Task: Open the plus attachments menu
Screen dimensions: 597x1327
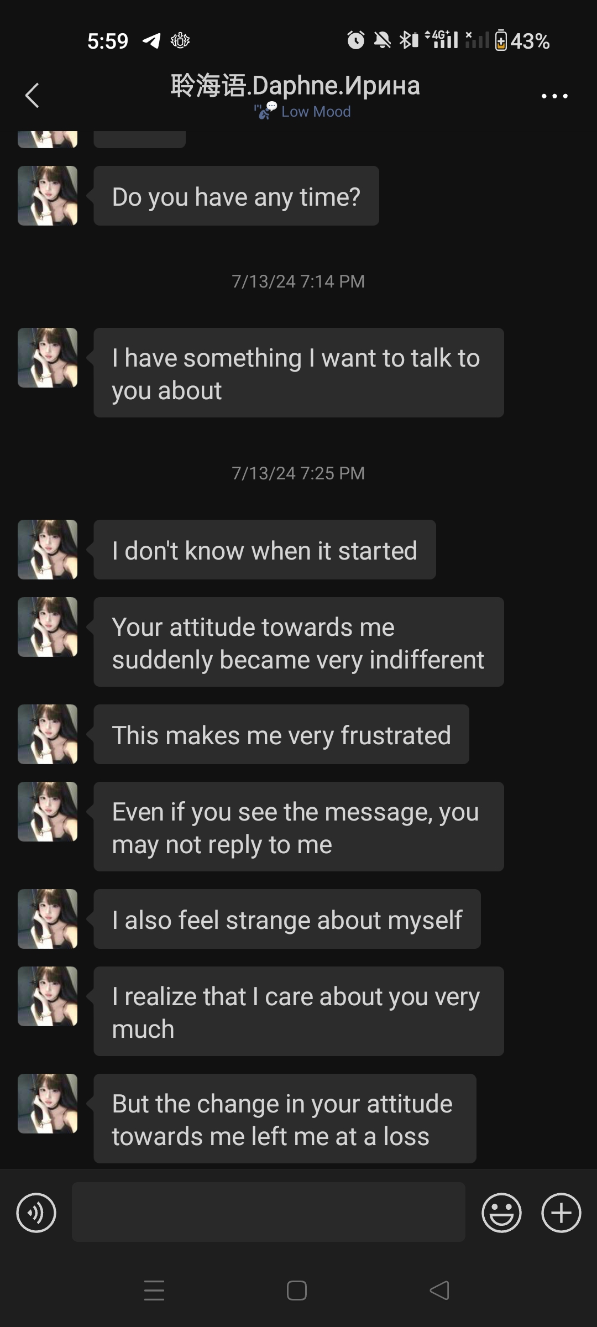Action: [x=561, y=1213]
